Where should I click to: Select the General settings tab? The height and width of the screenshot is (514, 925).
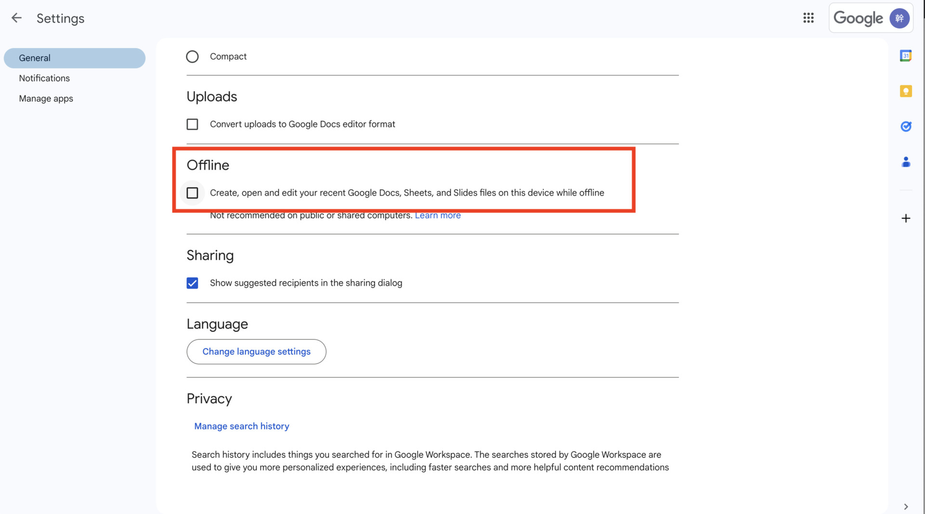(x=34, y=58)
